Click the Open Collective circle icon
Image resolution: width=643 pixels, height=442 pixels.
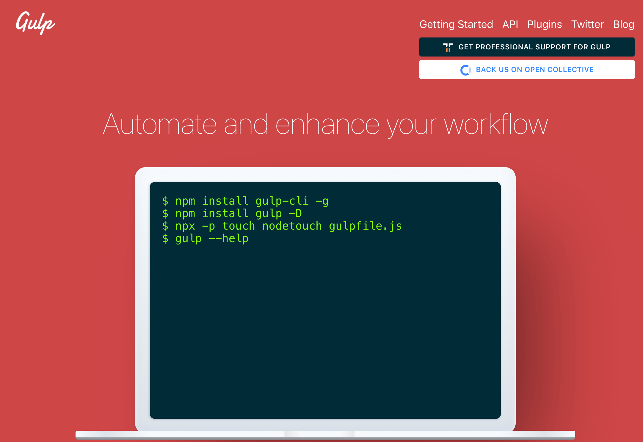465,70
